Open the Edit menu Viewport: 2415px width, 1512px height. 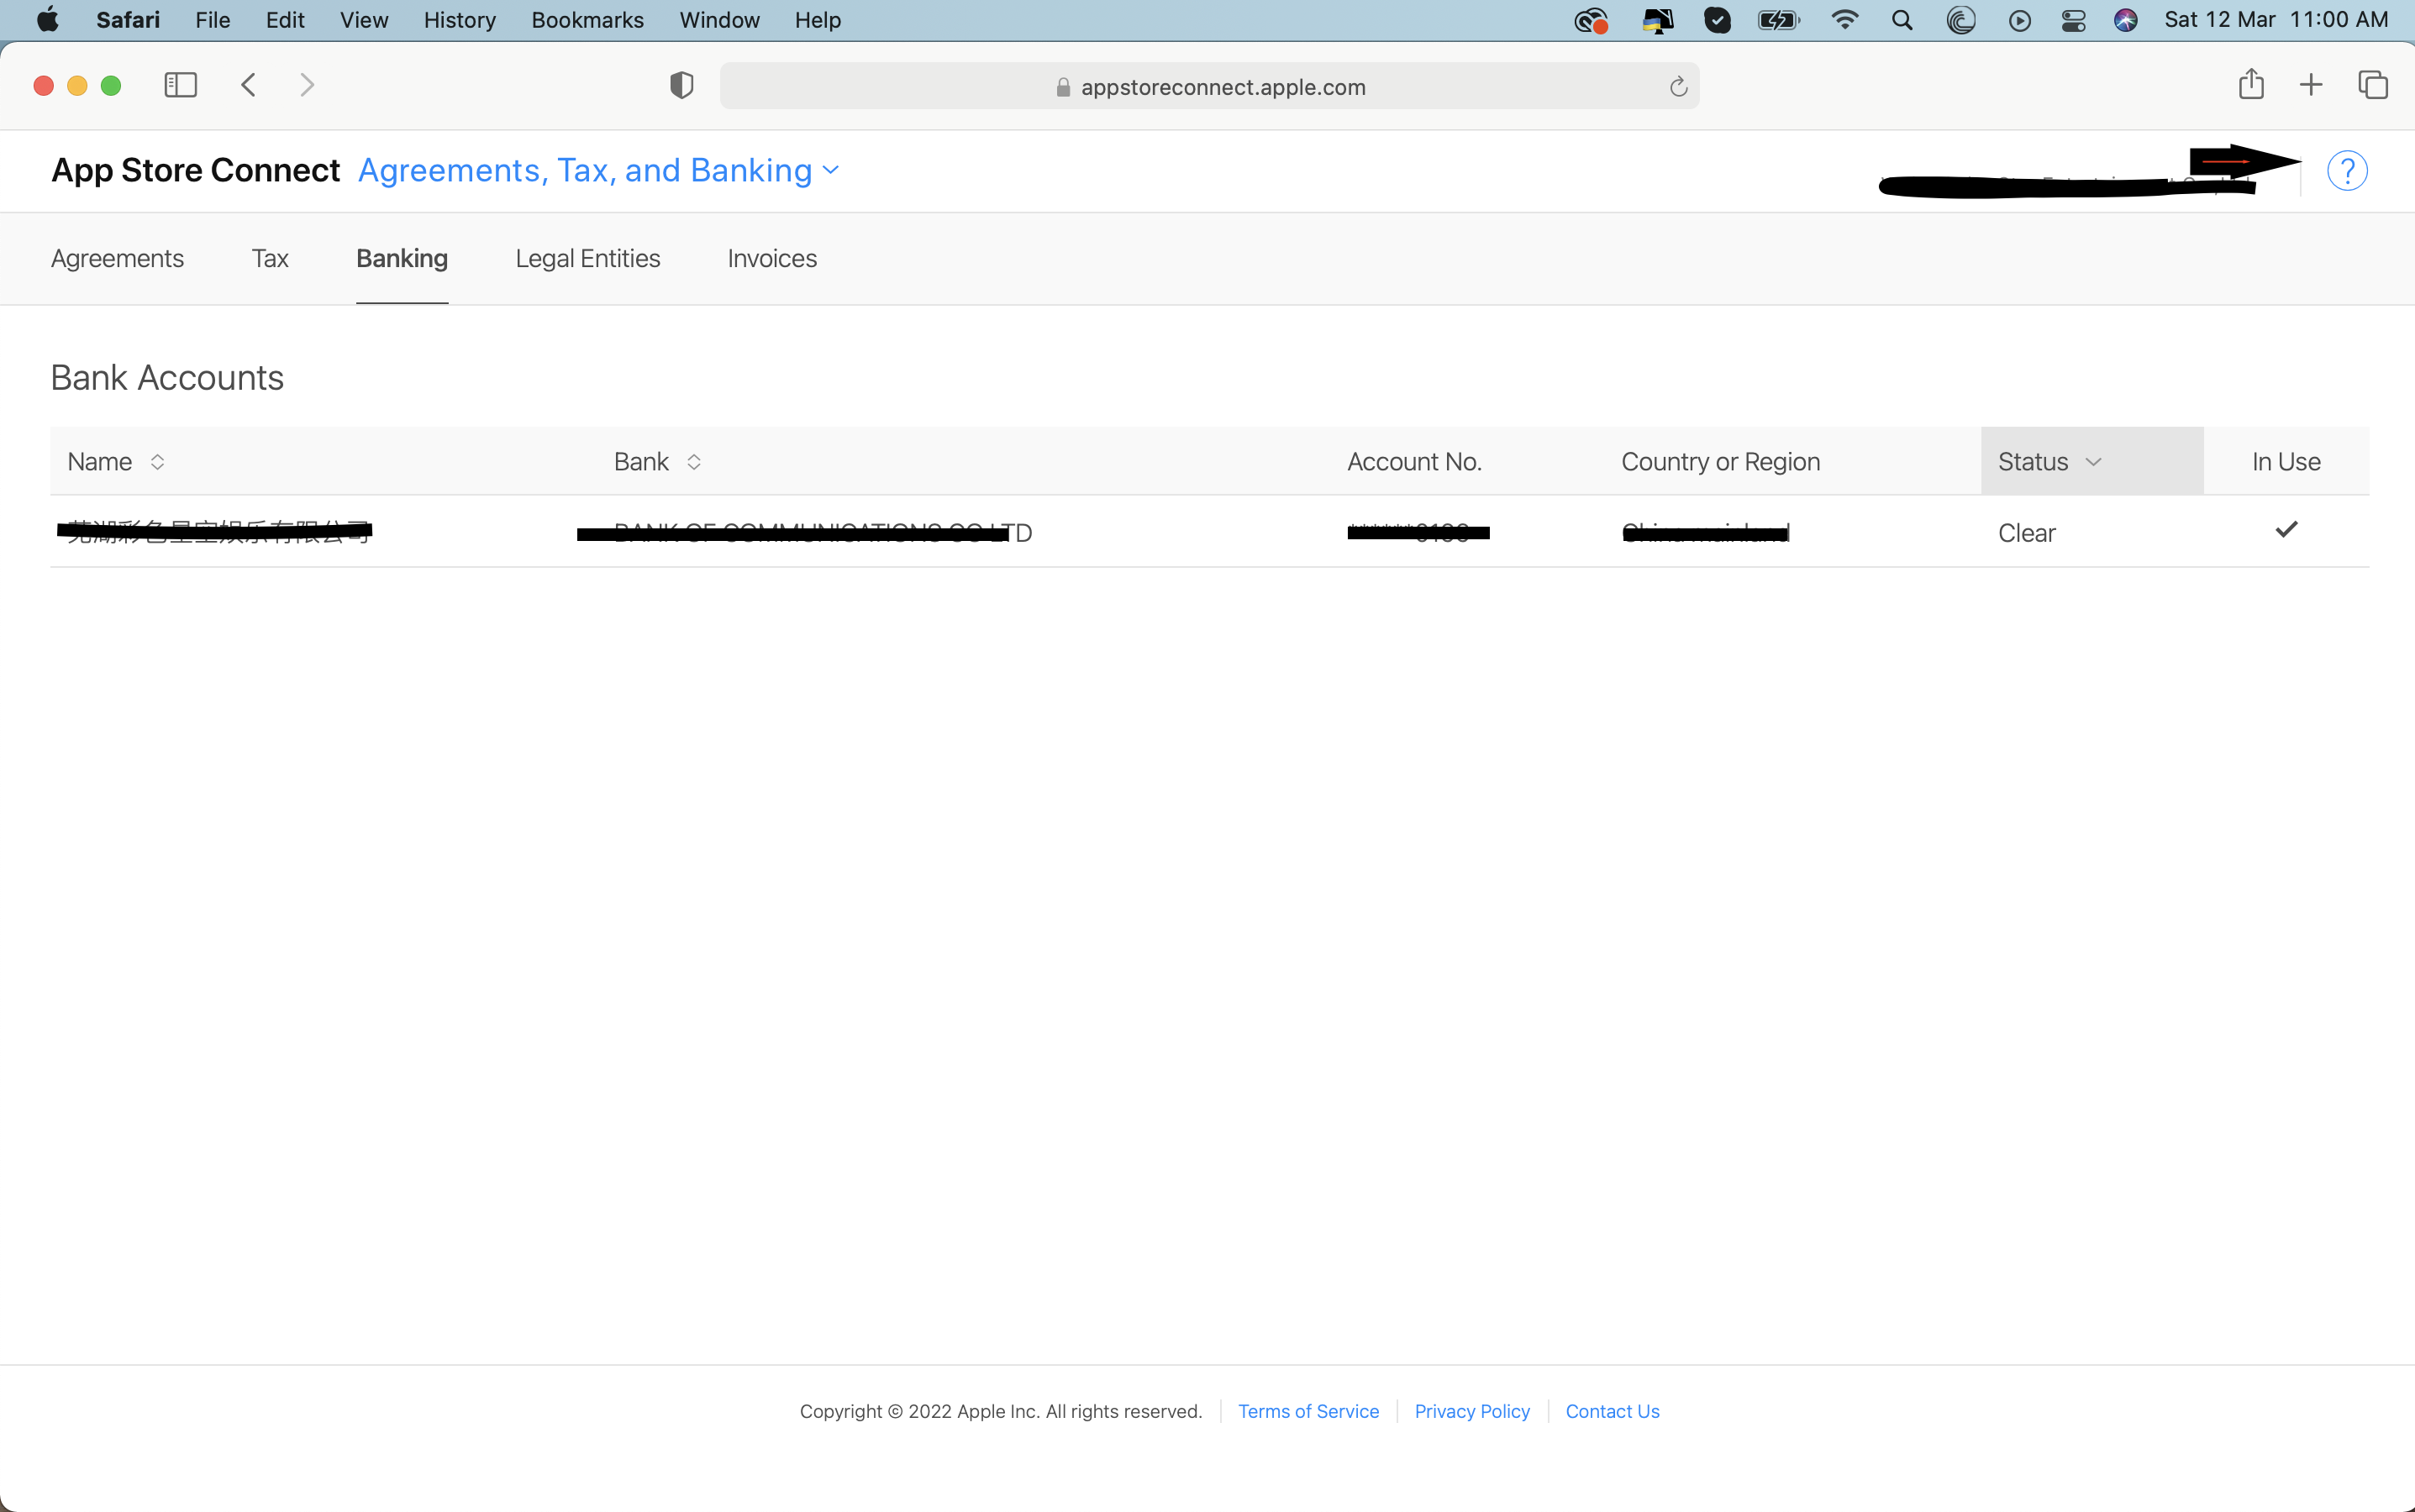pyautogui.click(x=285, y=20)
